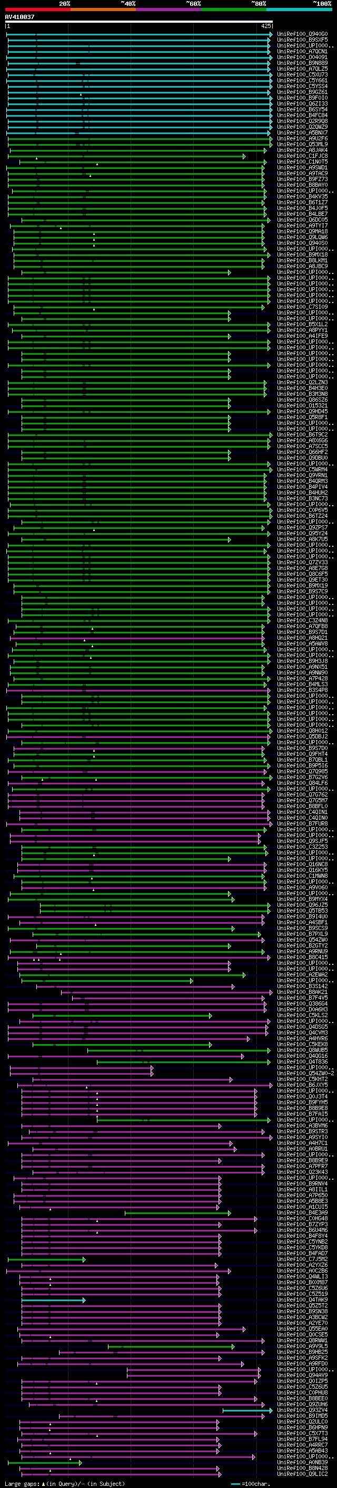Select the UniRef100_A7QLZ5 label
337x1488 pixels.
(302, 69)
